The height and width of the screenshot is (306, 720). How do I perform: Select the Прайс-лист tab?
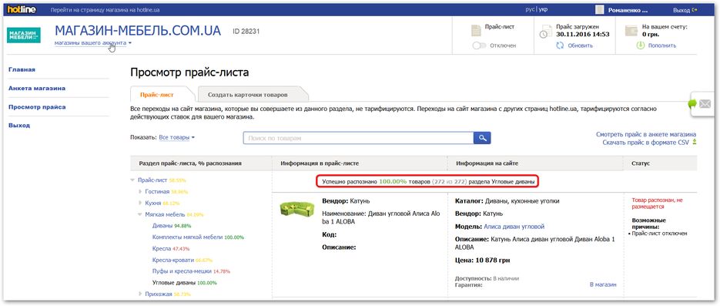coord(157,95)
